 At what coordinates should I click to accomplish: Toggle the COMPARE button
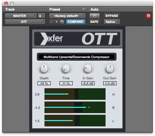(x=75, y=22)
